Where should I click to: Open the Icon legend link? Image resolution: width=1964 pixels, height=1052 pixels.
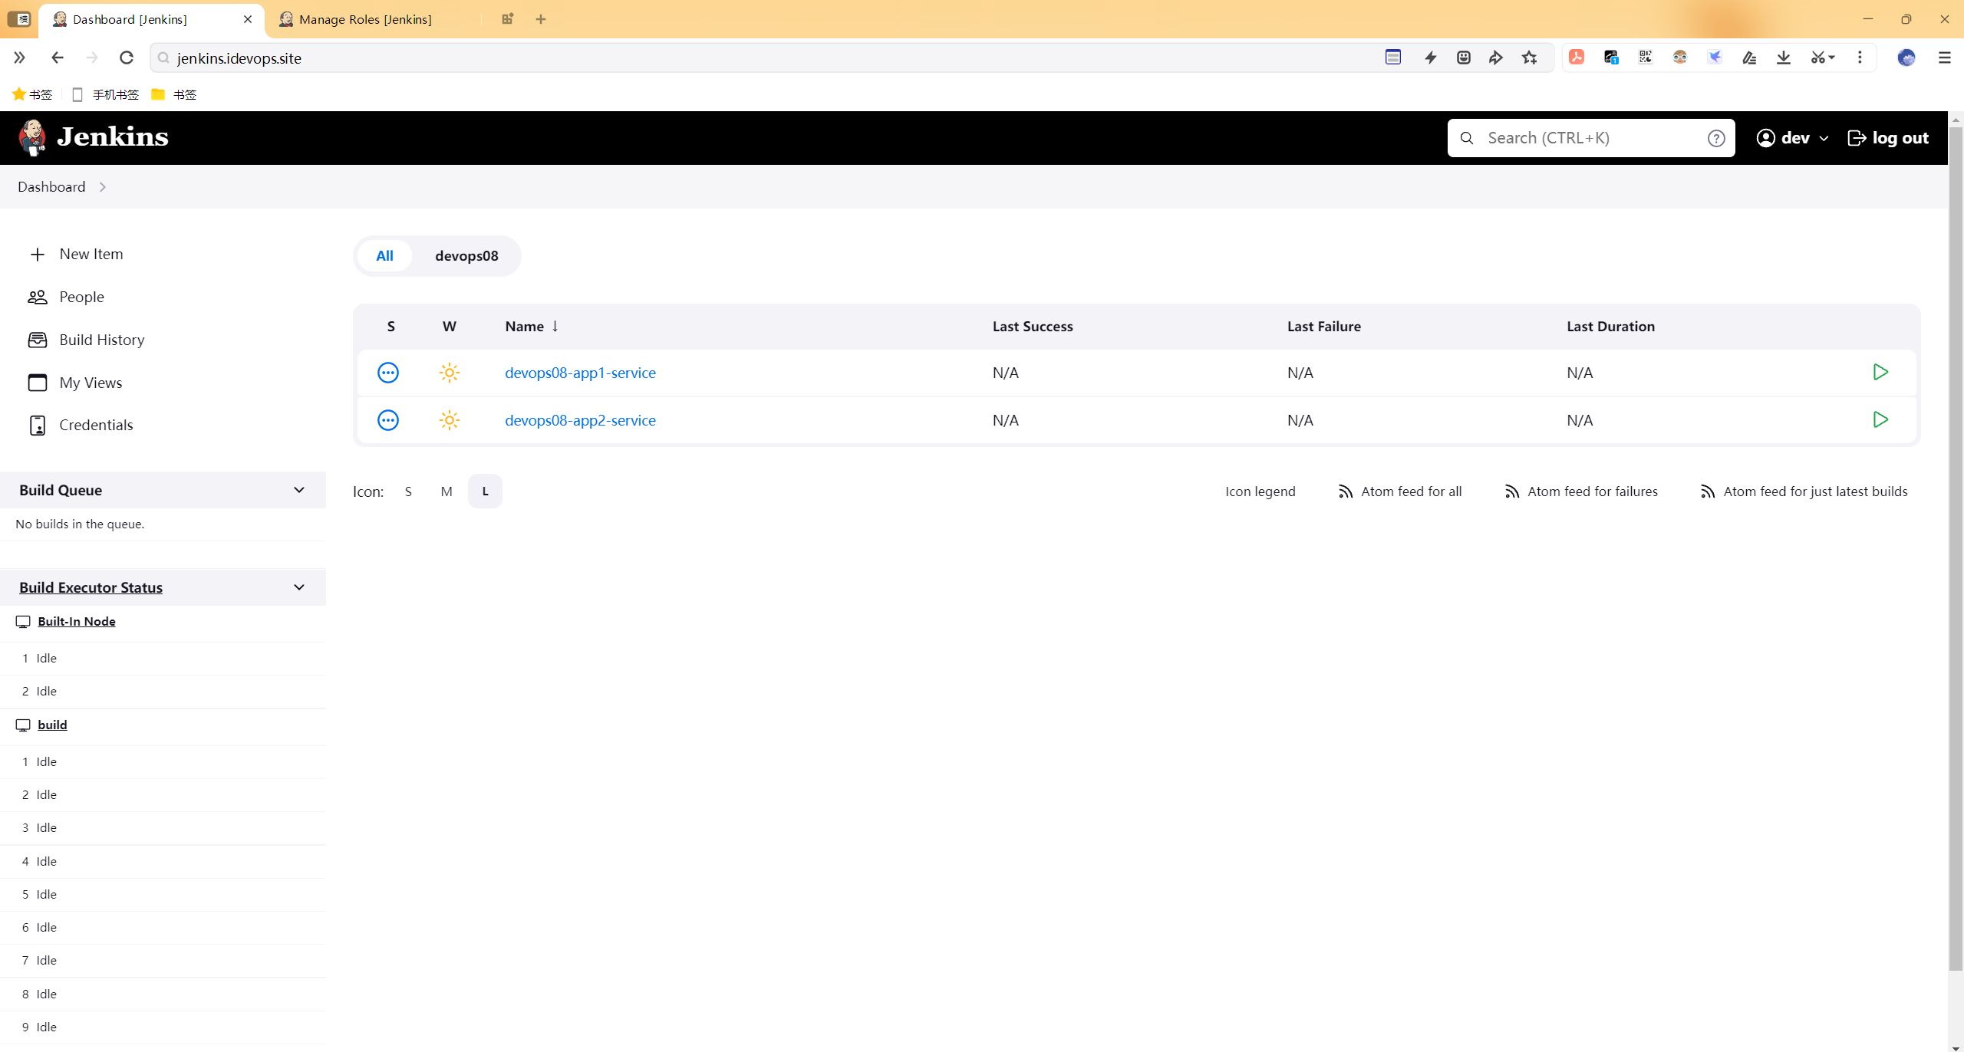[1260, 491]
